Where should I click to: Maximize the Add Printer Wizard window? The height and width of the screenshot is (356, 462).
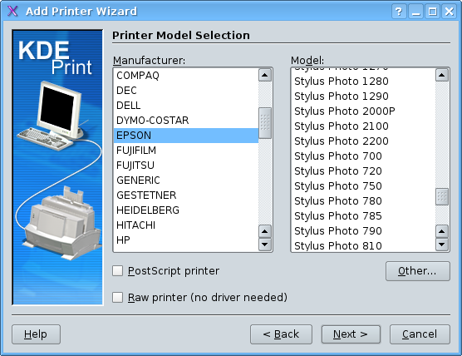point(433,12)
